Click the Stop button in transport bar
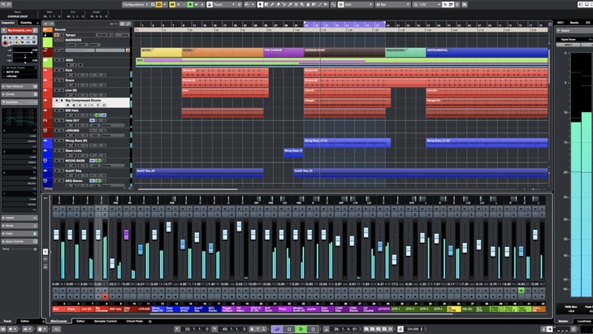The width and height of the screenshot is (593, 334). click(x=289, y=329)
